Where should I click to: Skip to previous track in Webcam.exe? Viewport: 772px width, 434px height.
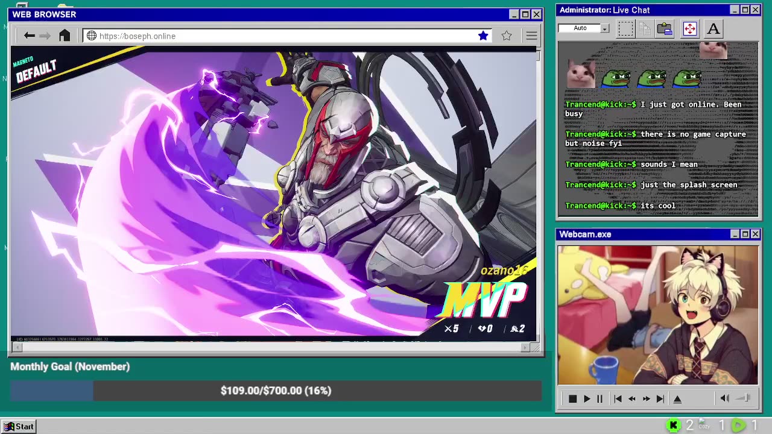618,399
